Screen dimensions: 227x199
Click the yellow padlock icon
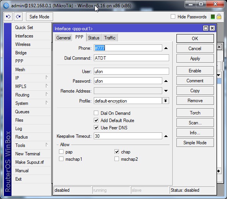point(219,16)
